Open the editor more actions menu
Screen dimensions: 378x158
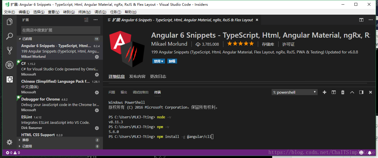pos(371,20)
